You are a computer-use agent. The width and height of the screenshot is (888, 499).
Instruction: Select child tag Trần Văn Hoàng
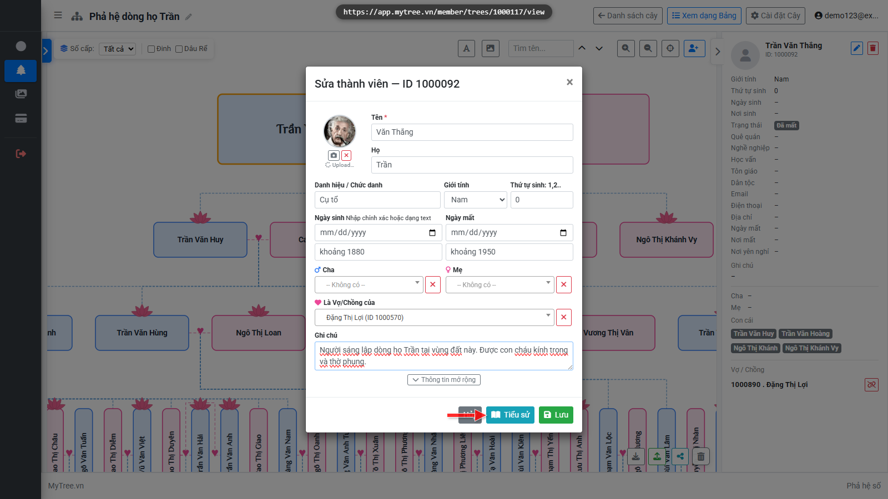805,334
